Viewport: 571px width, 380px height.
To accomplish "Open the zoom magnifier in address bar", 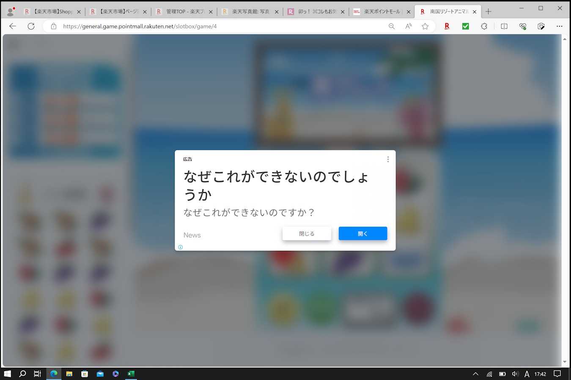I will (392, 26).
